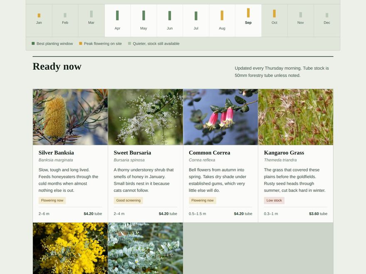Viewport: 366px width, 274px height.
Task: Click the Themeda triandra botanical name
Action: (x=280, y=160)
